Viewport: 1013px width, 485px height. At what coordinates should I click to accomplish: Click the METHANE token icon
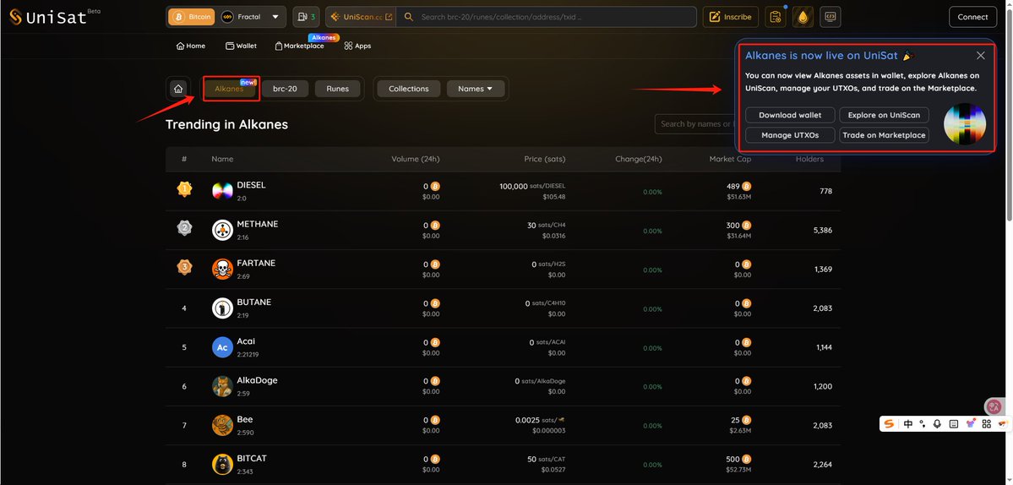222,230
